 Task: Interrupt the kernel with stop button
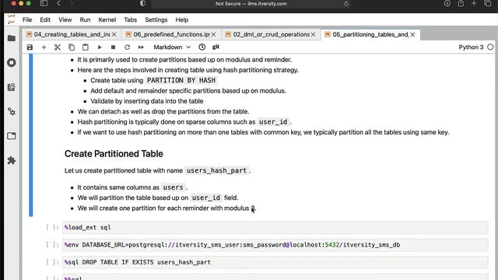click(113, 47)
